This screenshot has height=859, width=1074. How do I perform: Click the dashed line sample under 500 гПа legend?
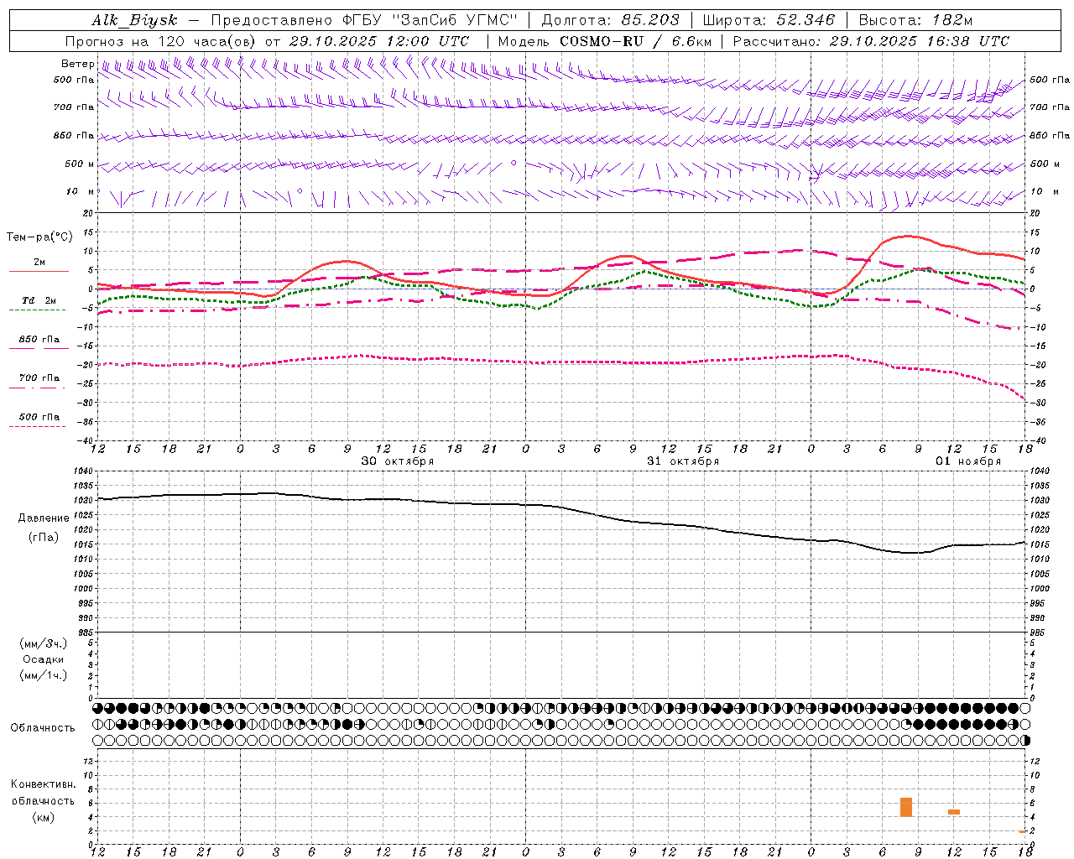click(39, 426)
